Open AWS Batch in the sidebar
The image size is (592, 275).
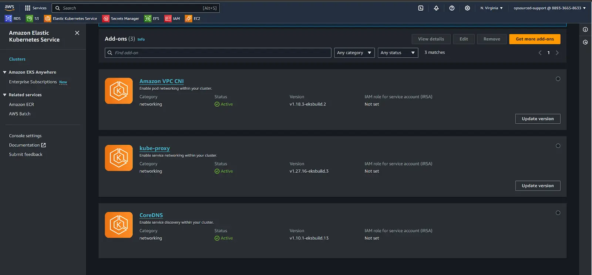20,114
